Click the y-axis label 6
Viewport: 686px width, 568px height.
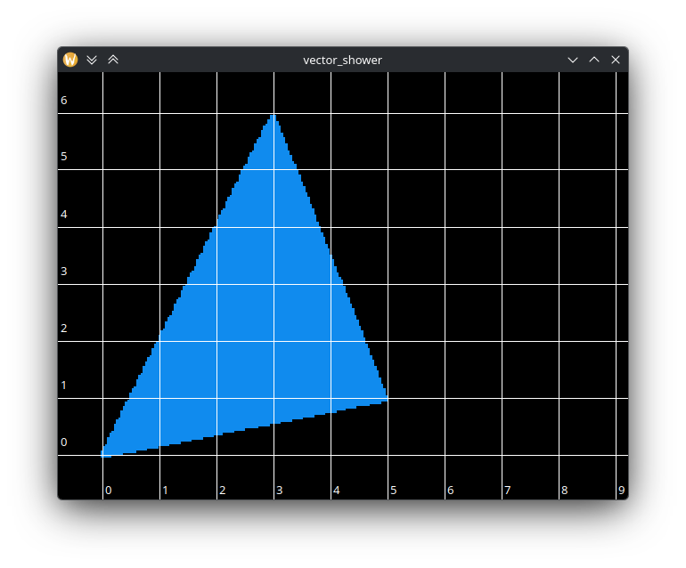click(64, 100)
